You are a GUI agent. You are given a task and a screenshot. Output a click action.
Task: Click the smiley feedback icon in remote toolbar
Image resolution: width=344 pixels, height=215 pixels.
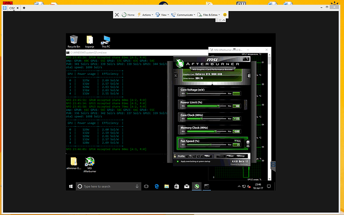[x=225, y=15]
